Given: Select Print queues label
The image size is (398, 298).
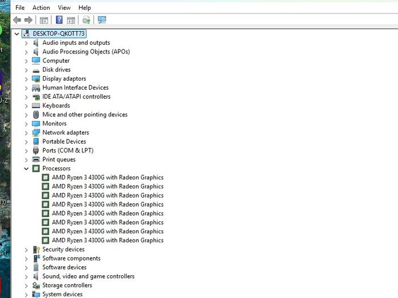Looking at the screenshot, I should tap(59, 160).
